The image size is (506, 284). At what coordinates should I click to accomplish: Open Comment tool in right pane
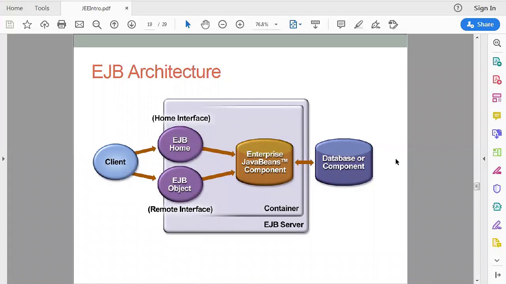pos(497,116)
